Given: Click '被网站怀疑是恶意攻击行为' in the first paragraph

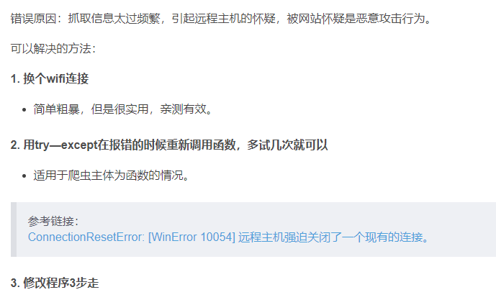Looking at the screenshot, I should click(x=356, y=18).
